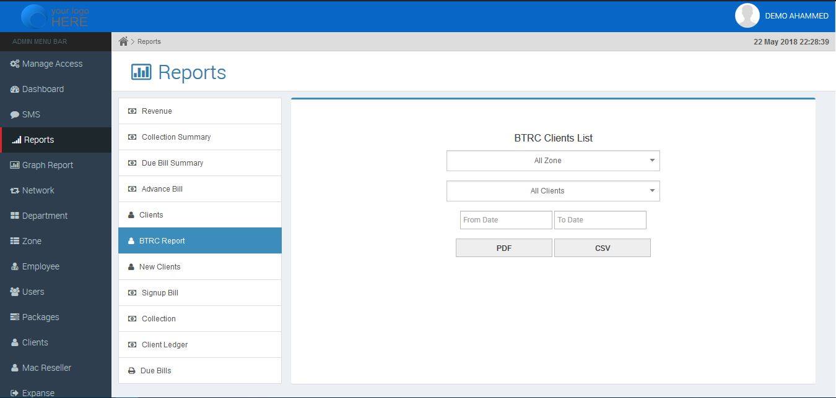Click the logo in the header
Image resolution: width=836 pixels, height=398 pixels.
(54, 17)
